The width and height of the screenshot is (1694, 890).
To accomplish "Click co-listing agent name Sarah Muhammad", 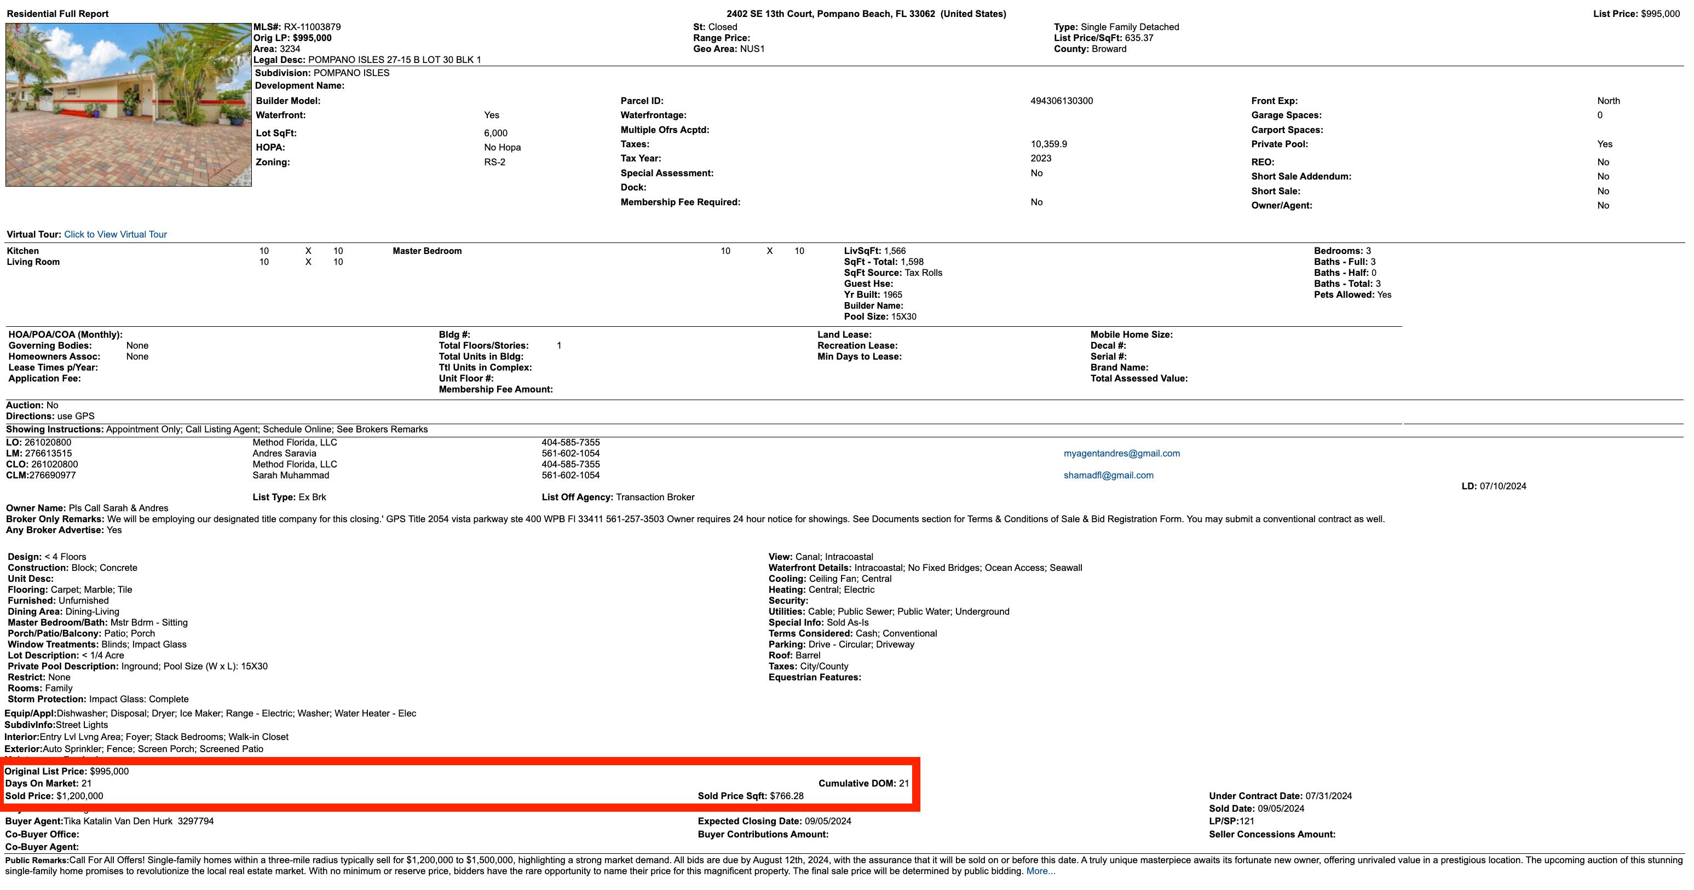I will pyautogui.click(x=291, y=475).
